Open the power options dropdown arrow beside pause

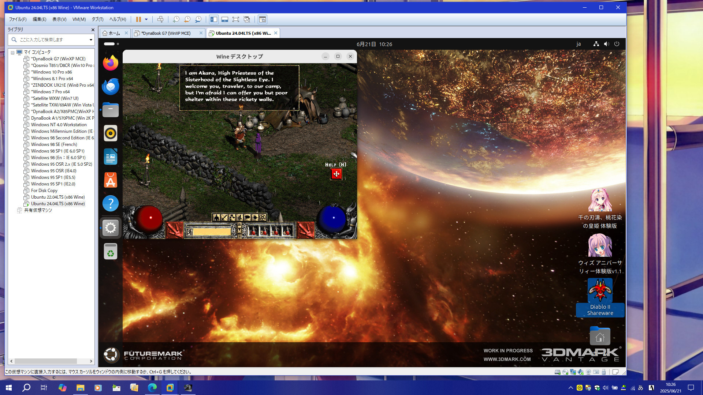click(146, 19)
